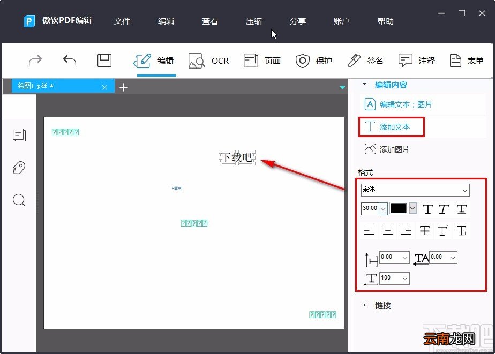Open the tab list dropdown arrow

pos(342,87)
